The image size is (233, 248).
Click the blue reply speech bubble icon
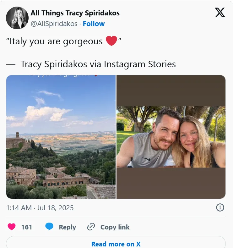pos(49,226)
